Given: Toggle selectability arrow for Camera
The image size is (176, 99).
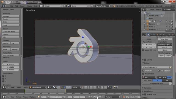Looking at the screenshot, I should click(x=169, y=24).
